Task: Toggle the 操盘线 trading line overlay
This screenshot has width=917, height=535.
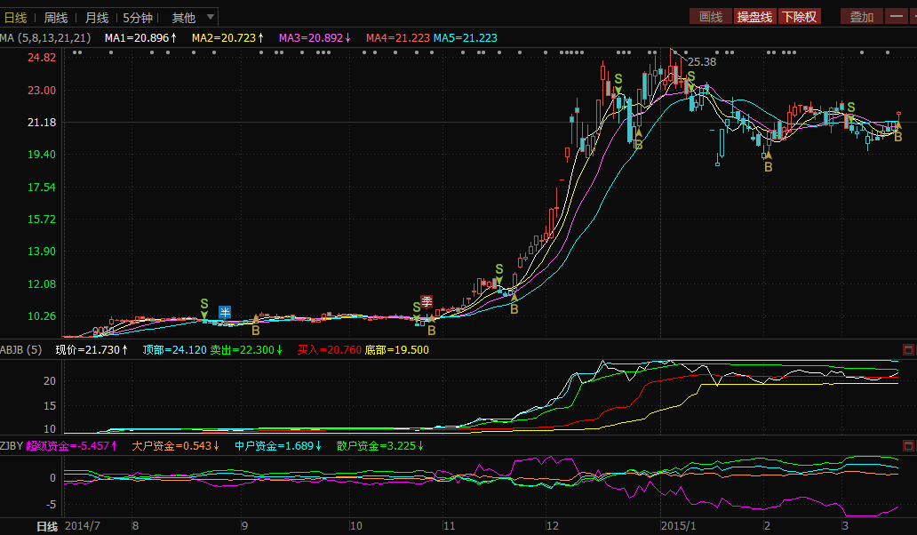Action: click(x=754, y=17)
